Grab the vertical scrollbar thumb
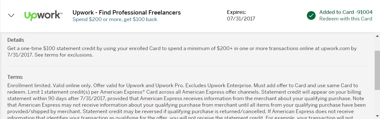This screenshot has width=380, height=119. (377, 71)
